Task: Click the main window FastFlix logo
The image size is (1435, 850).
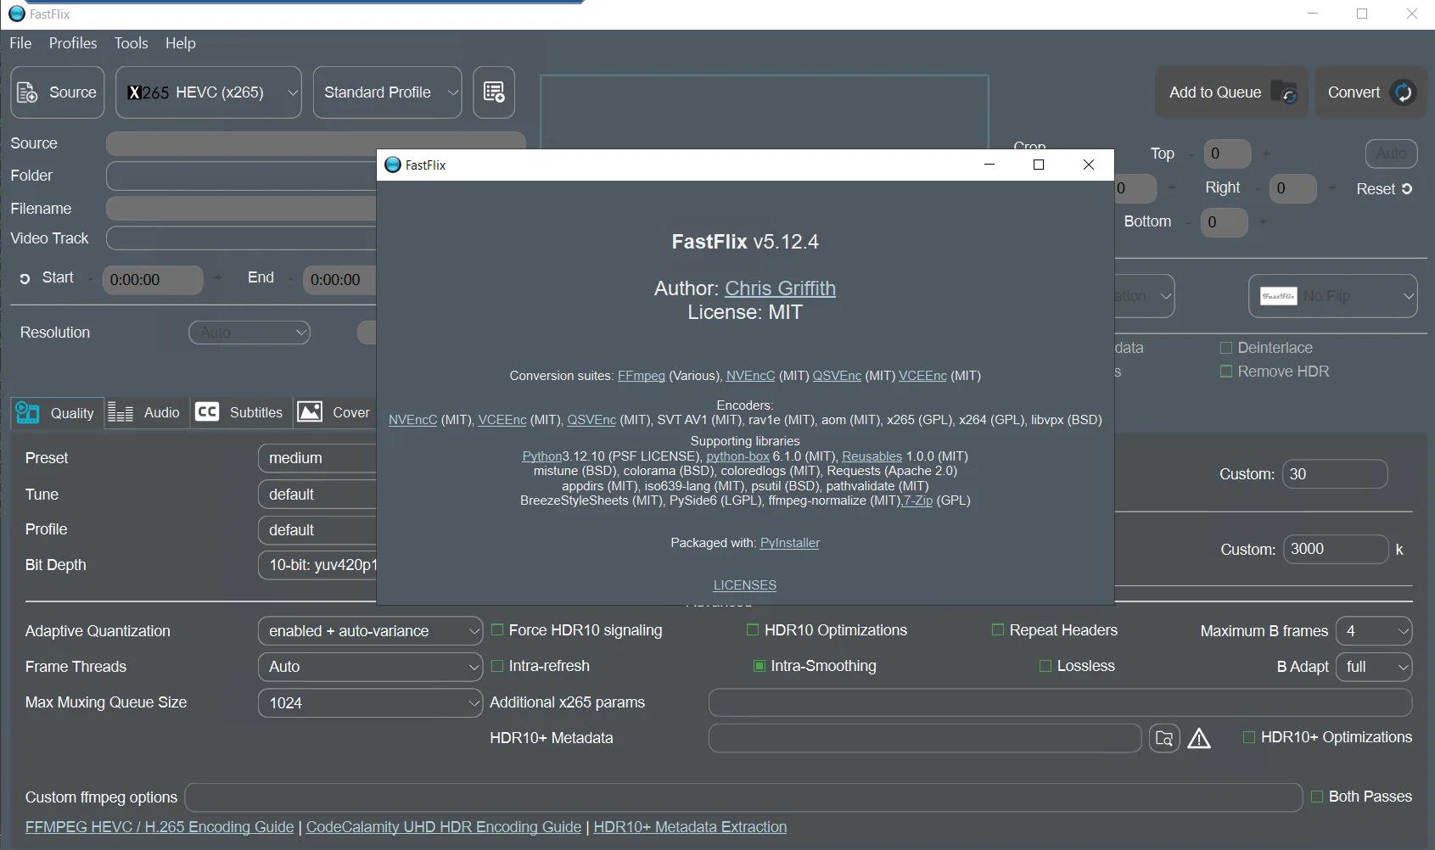Action: point(17,14)
